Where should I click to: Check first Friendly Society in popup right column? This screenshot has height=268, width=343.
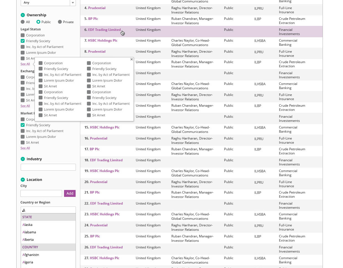[x=89, y=69]
